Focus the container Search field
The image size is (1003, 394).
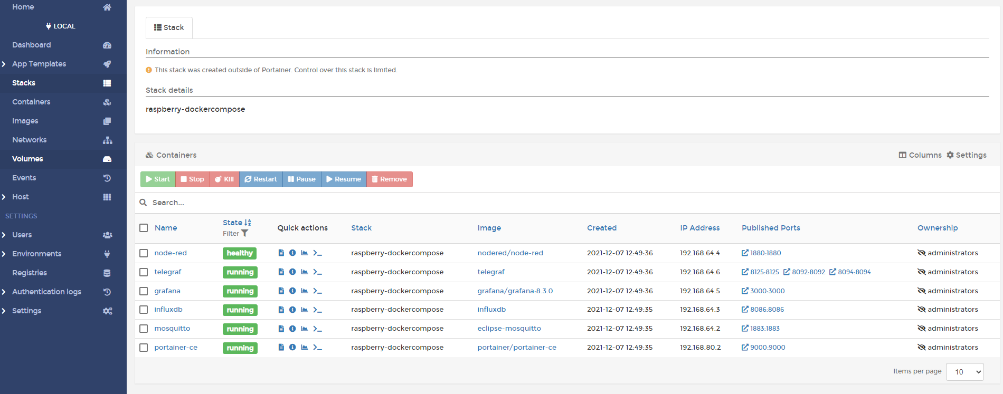[x=370, y=203]
